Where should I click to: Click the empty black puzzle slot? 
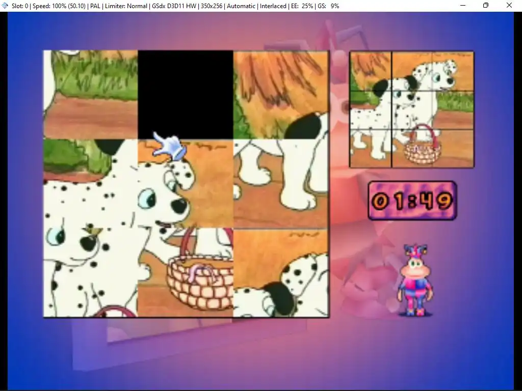tap(186, 94)
